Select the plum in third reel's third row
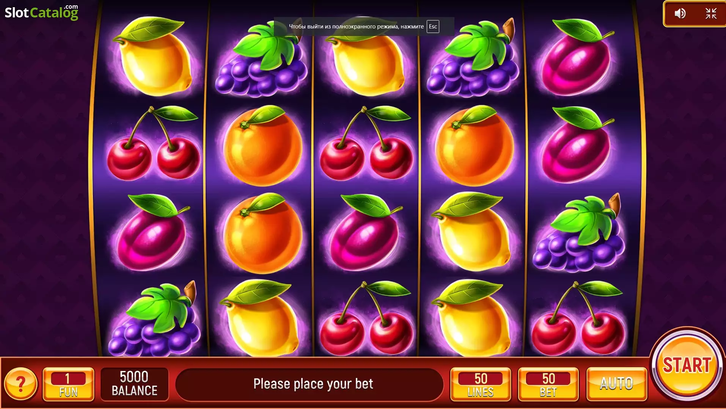The width and height of the screenshot is (726, 409). pos(365,232)
